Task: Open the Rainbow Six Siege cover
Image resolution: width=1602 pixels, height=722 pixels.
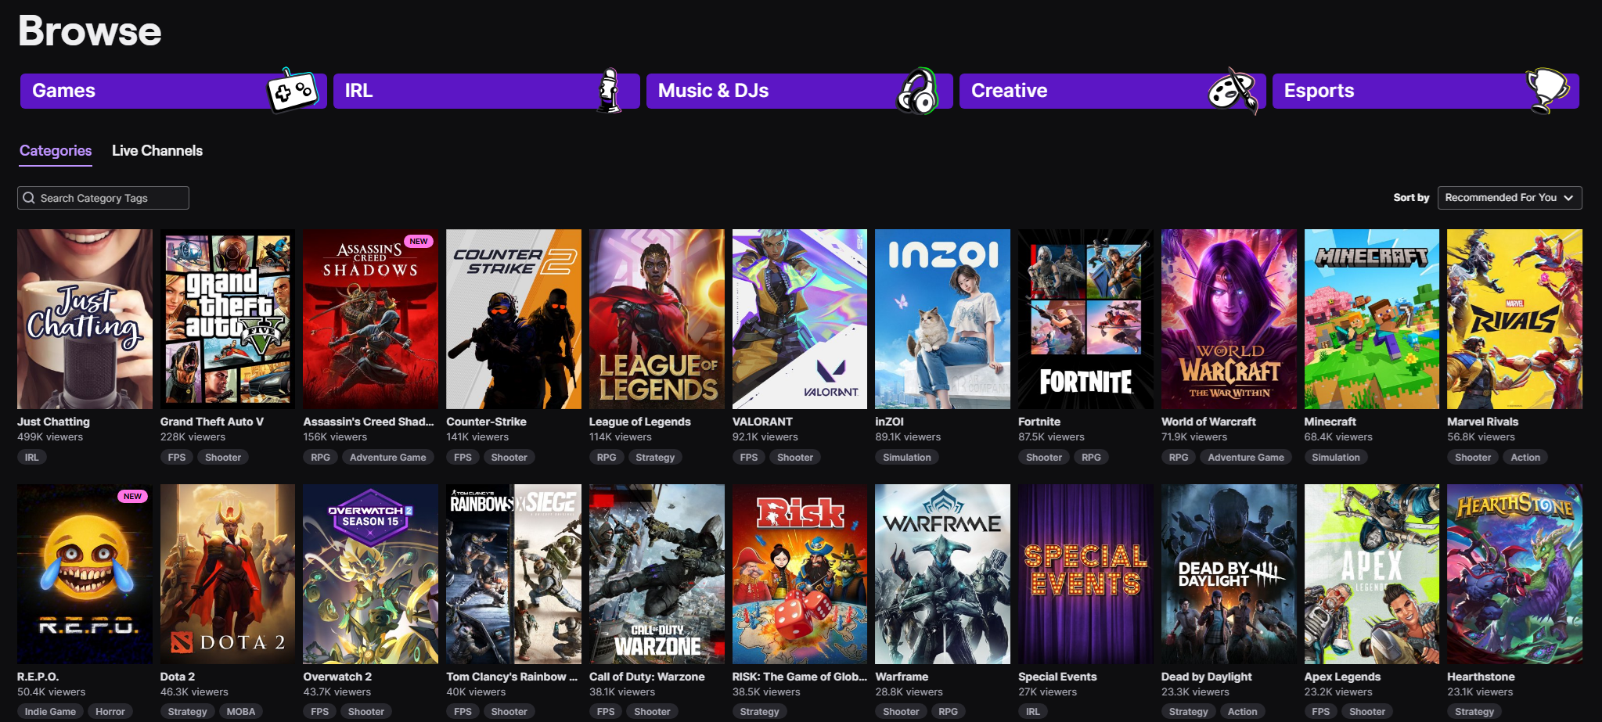Action: (513, 574)
